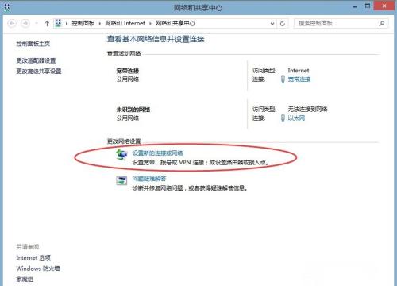Click breadcrumb arrow before 控制面板
The height and width of the screenshot is (286, 397).
point(67,24)
